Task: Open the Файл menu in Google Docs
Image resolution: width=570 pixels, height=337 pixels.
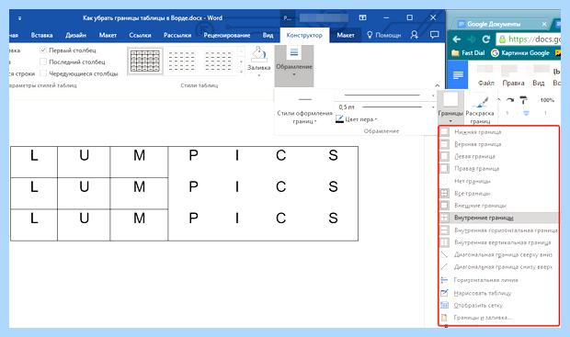Action: click(x=486, y=84)
